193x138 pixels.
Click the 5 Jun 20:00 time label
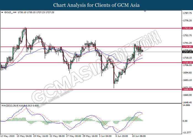tap(122, 136)
